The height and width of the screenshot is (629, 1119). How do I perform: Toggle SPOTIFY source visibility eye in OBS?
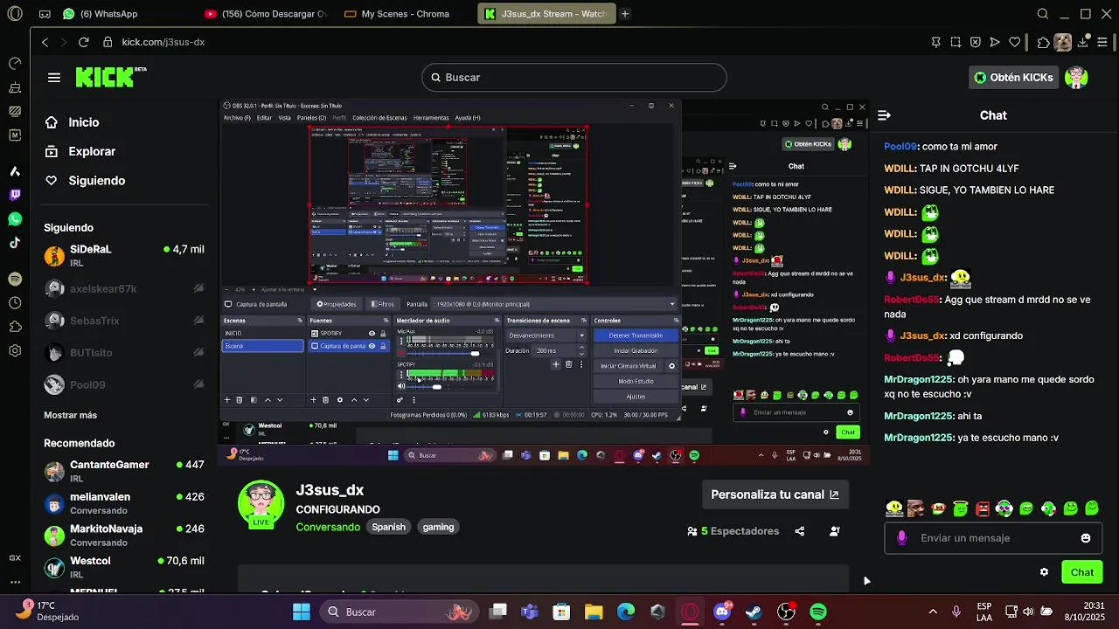click(x=372, y=334)
